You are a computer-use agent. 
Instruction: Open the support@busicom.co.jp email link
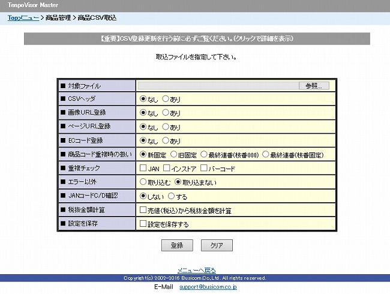click(x=208, y=287)
